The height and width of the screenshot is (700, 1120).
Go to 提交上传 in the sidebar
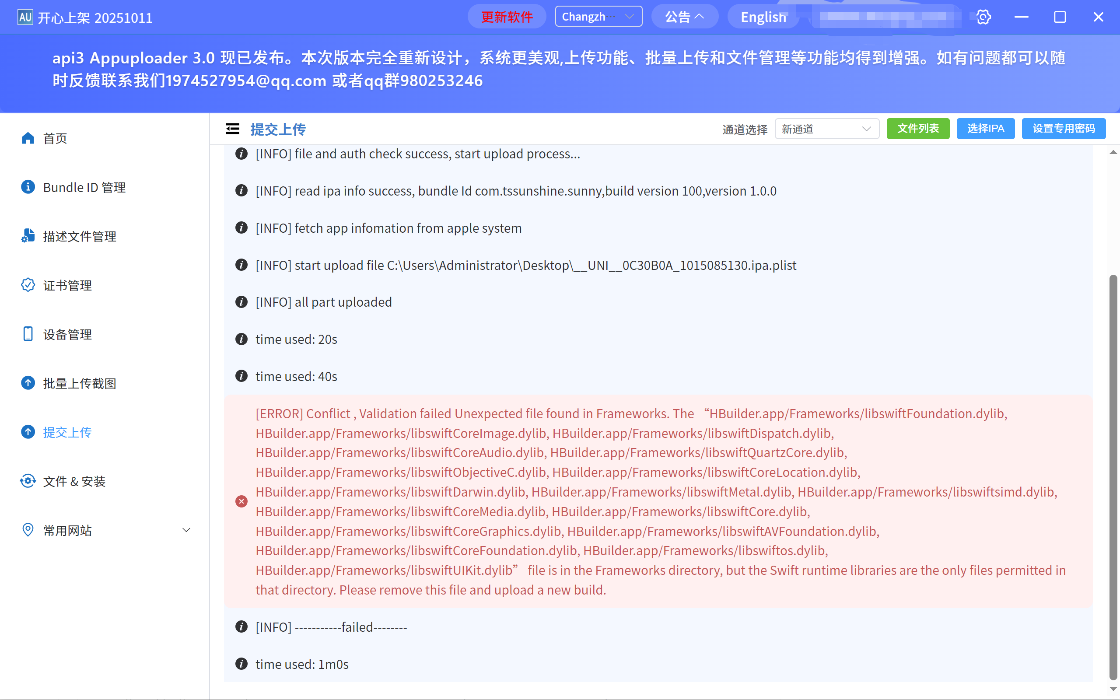[x=67, y=432]
